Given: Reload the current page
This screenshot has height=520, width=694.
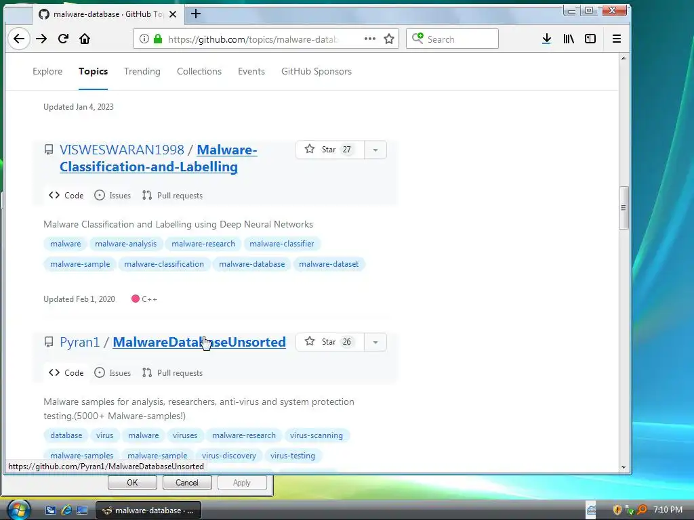Looking at the screenshot, I should click(x=63, y=39).
